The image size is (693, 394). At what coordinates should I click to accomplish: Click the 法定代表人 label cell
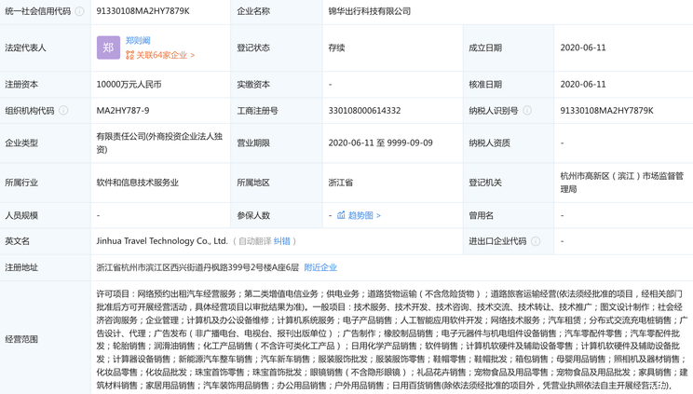tap(45, 48)
